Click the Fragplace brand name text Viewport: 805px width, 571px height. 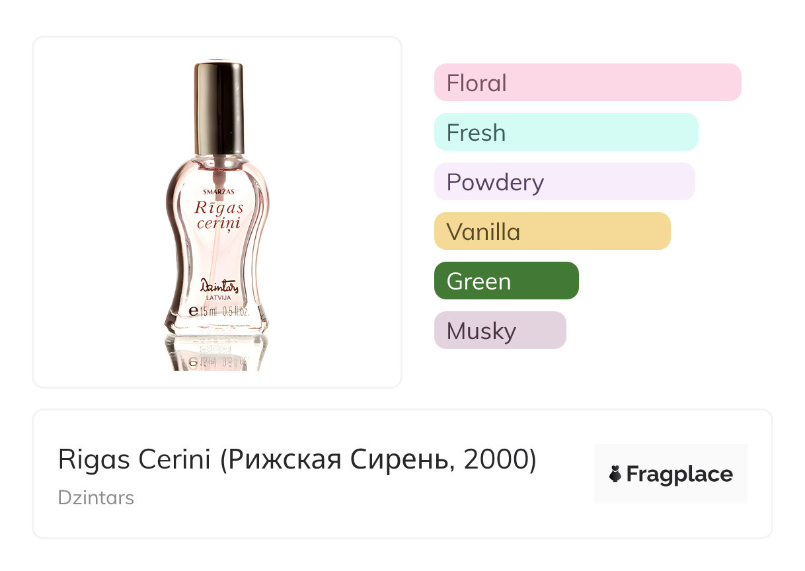[x=679, y=474]
